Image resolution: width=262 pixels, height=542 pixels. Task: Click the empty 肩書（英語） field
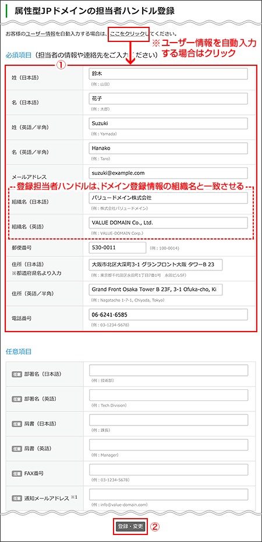pyautogui.click(x=168, y=445)
